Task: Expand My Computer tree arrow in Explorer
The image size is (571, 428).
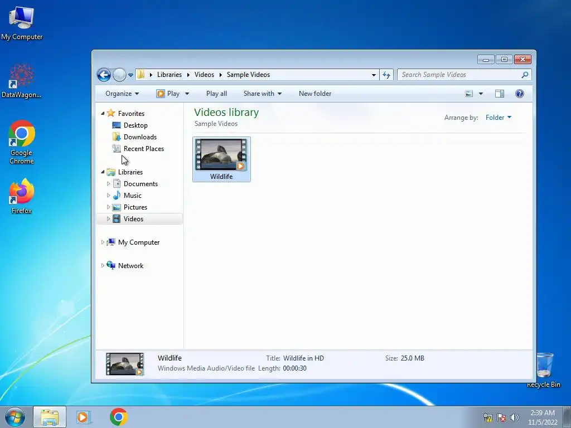Action: (x=103, y=242)
